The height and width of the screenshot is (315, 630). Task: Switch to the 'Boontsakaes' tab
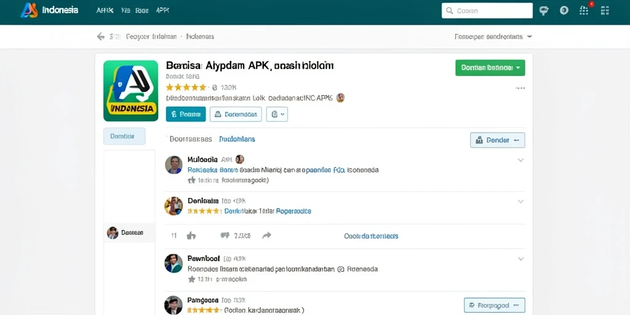coord(191,139)
